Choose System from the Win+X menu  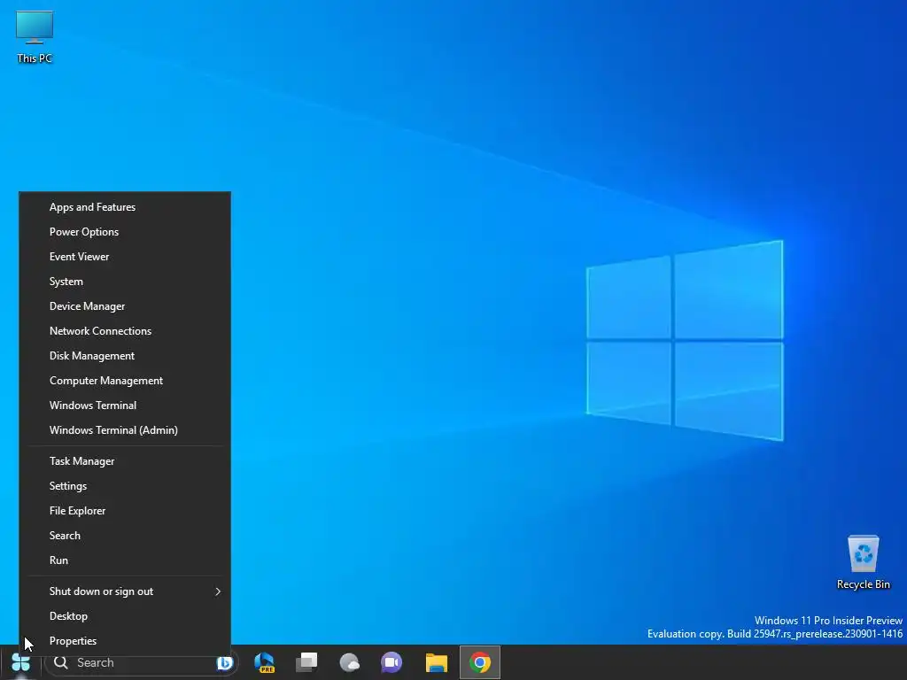pyautogui.click(x=125, y=282)
